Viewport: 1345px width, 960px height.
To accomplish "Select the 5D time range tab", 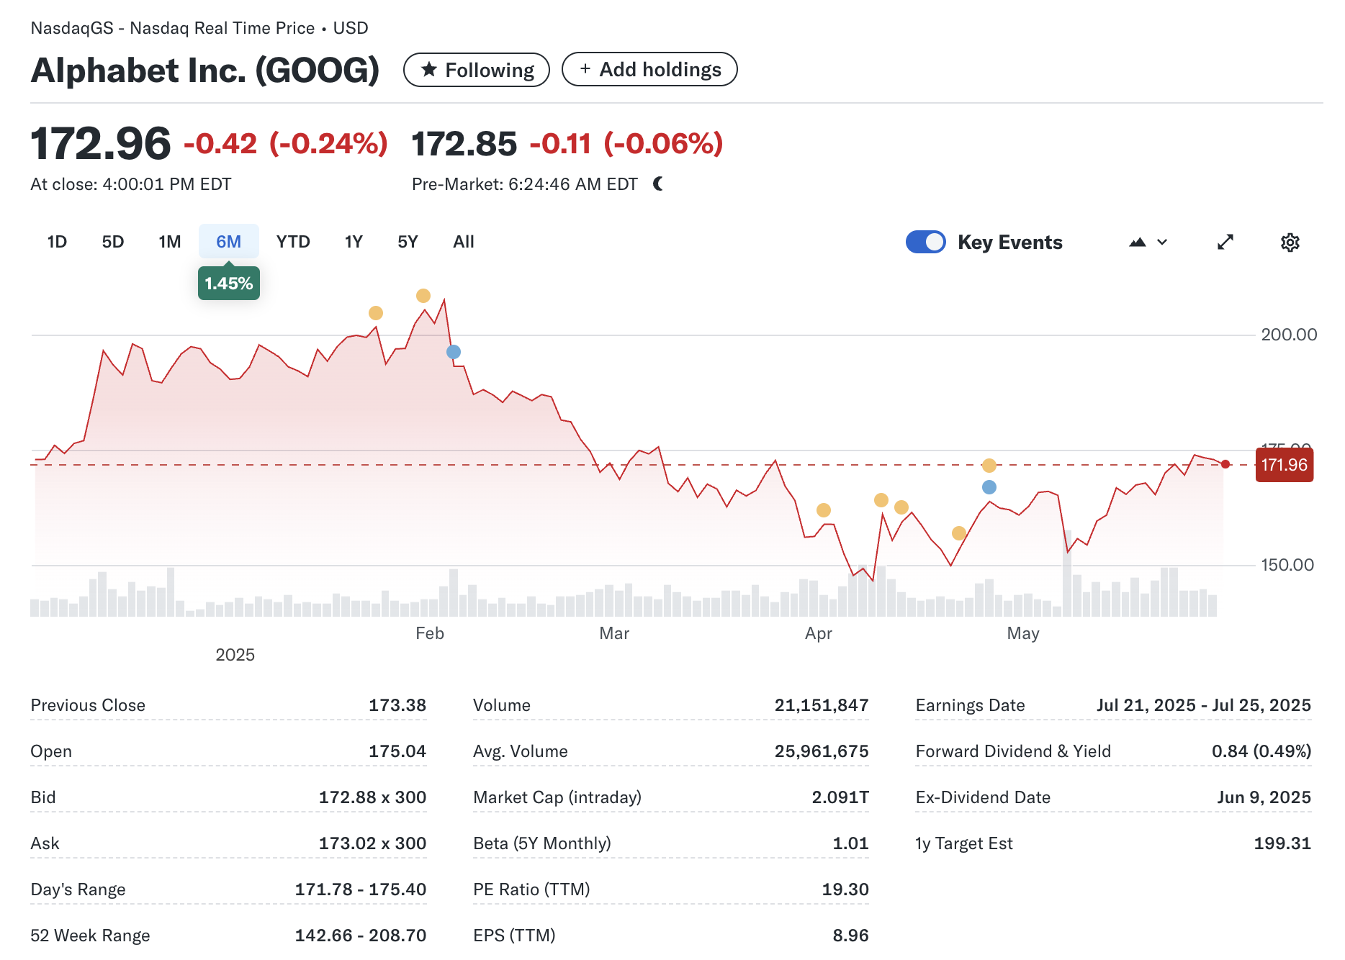I will [113, 242].
